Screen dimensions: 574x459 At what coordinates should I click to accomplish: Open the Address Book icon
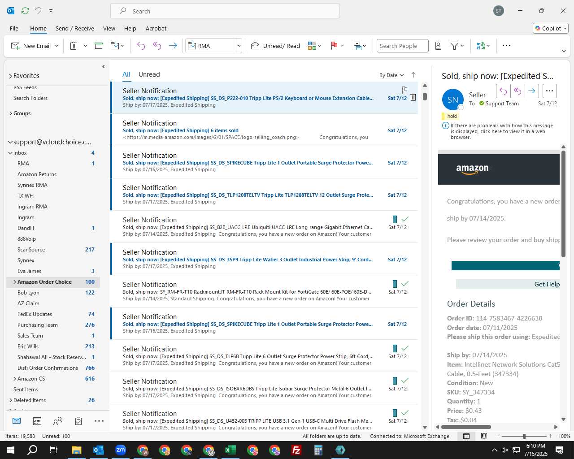click(439, 46)
